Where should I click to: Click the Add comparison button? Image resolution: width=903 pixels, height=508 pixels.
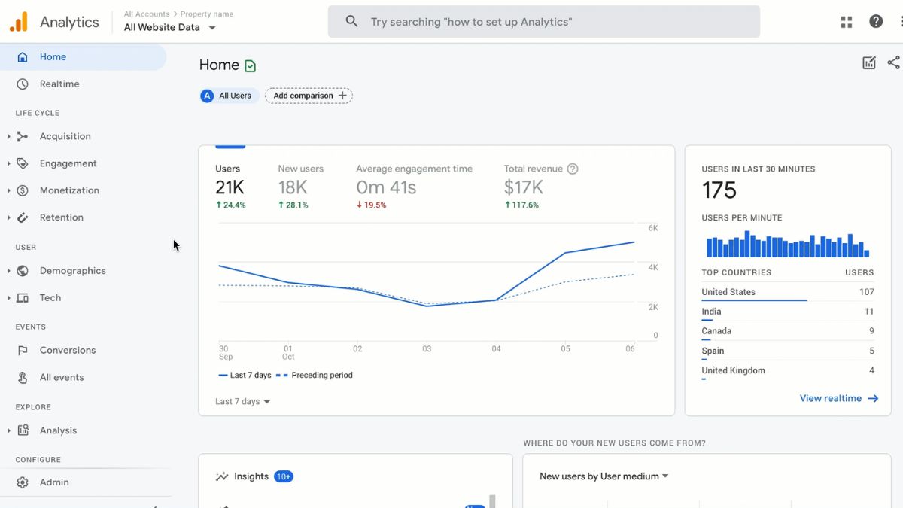click(x=309, y=96)
